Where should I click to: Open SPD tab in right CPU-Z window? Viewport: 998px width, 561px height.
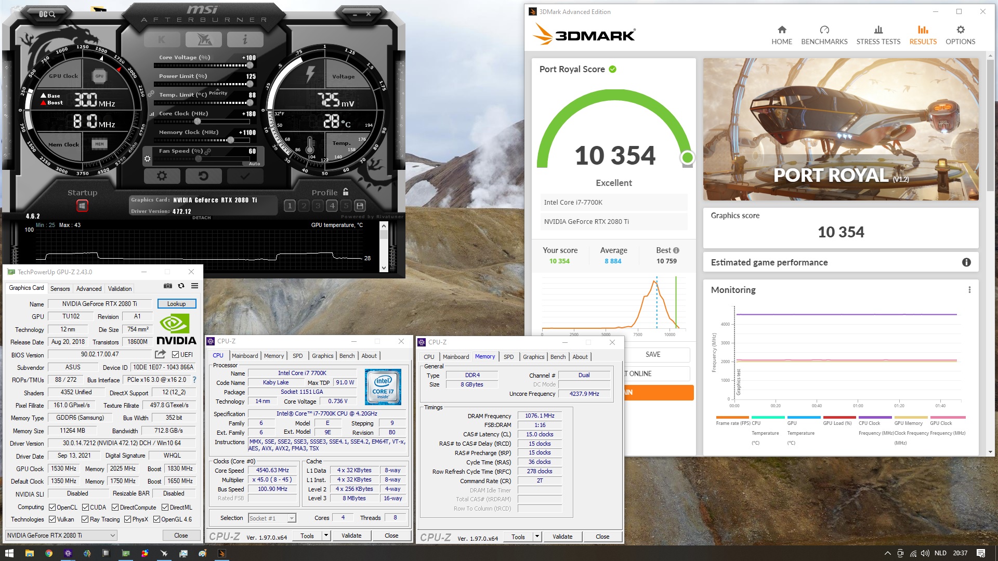click(x=508, y=357)
